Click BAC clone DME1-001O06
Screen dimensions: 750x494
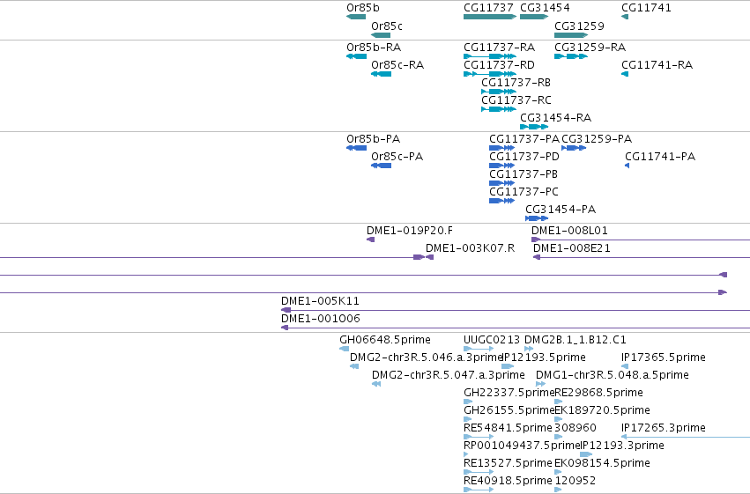click(321, 319)
